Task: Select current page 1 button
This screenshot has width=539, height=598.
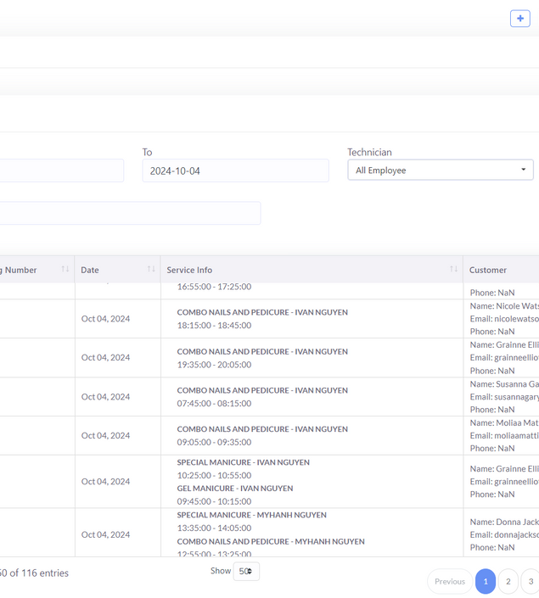Action: point(486,581)
